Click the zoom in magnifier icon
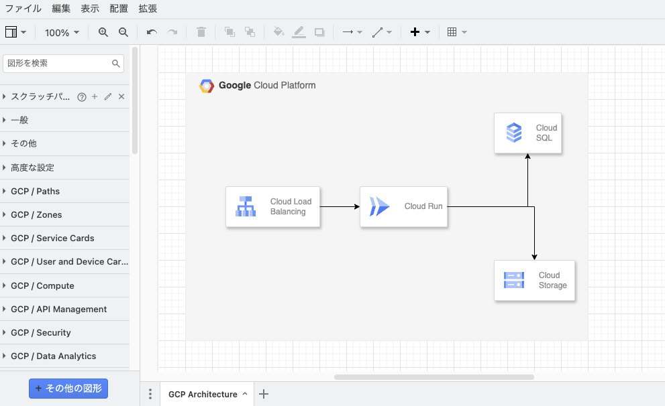 click(x=103, y=32)
